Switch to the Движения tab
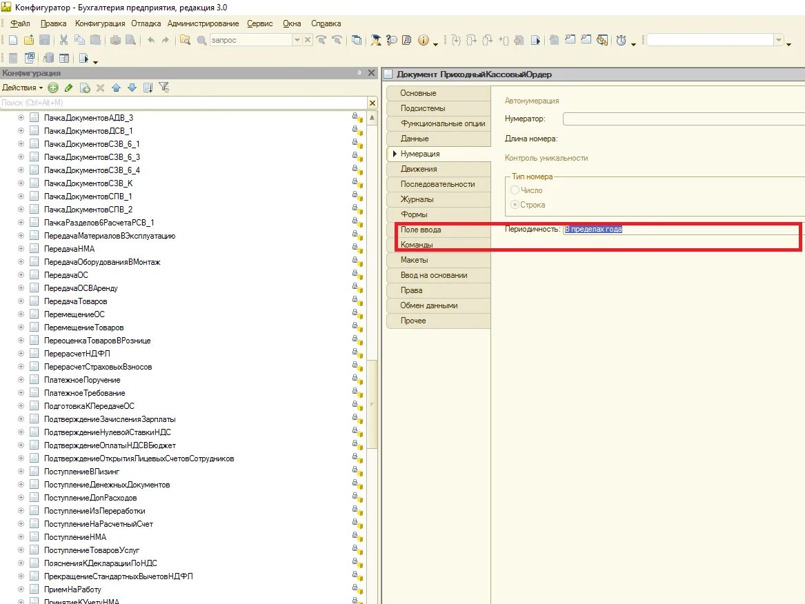The image size is (805, 604). point(439,169)
